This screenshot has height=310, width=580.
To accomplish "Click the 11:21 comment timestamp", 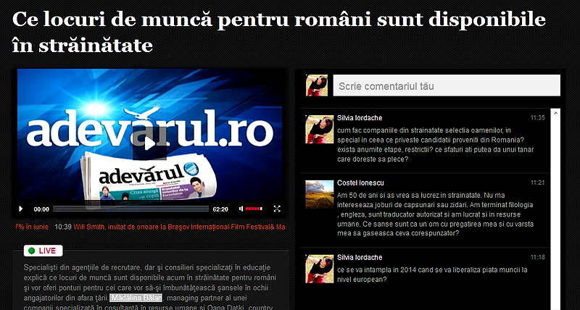I will pyautogui.click(x=538, y=183).
